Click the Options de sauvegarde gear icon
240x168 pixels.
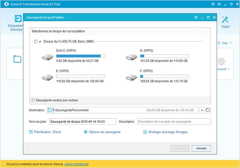(x=86, y=132)
